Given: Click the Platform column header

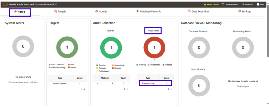Looking at the screenshot, I should click(x=105, y=78).
